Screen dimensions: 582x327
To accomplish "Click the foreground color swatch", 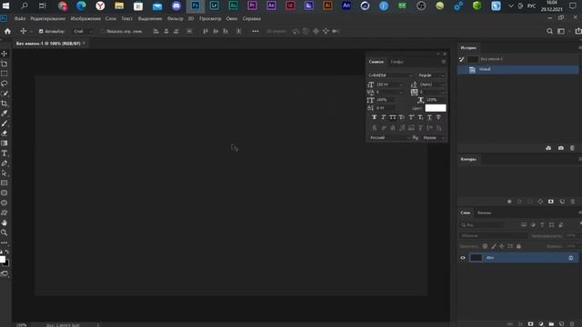I will click(2, 259).
